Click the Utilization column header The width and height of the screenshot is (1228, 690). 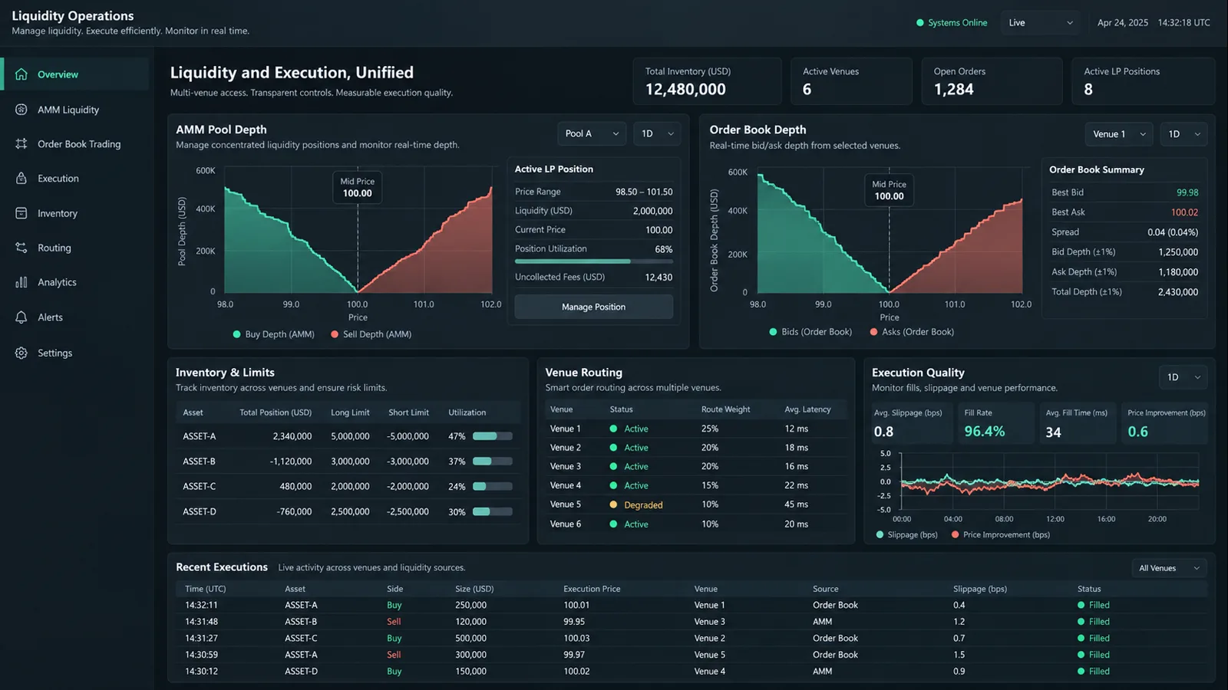[467, 412]
